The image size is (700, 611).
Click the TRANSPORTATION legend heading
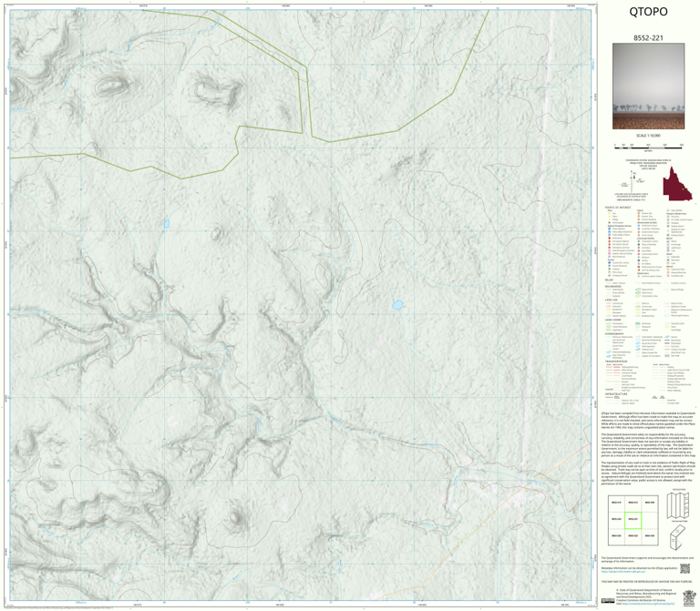tap(617, 362)
